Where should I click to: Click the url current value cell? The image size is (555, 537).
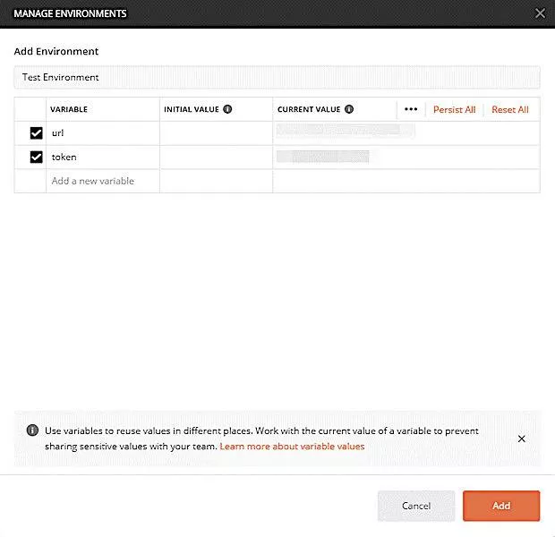[406, 133]
